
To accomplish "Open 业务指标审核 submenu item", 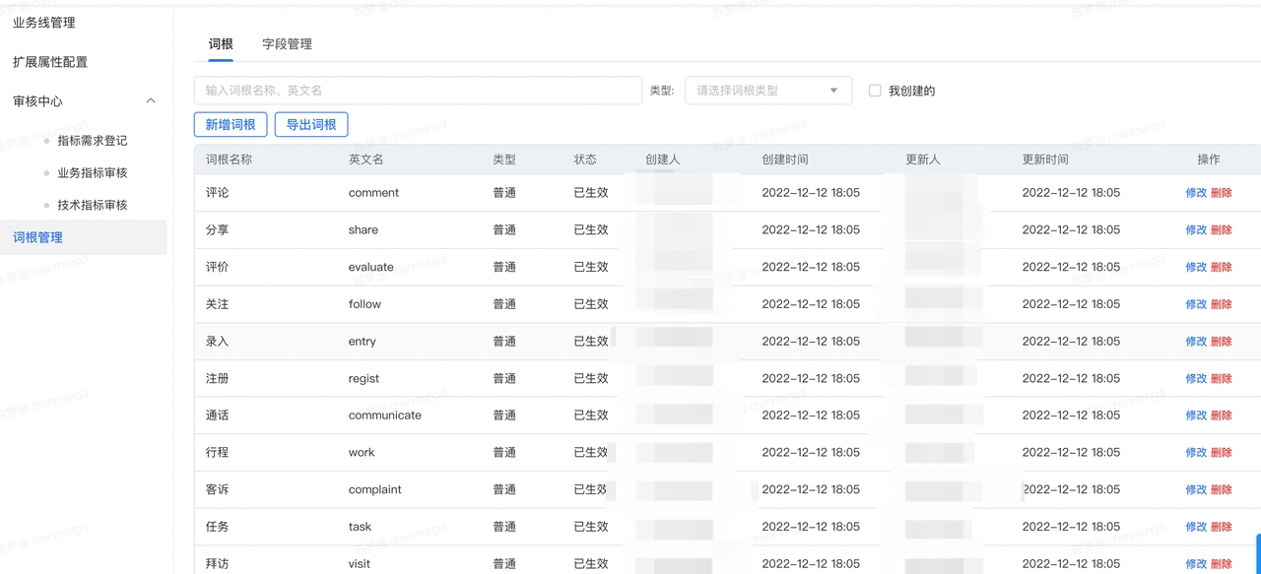I will coord(93,173).
